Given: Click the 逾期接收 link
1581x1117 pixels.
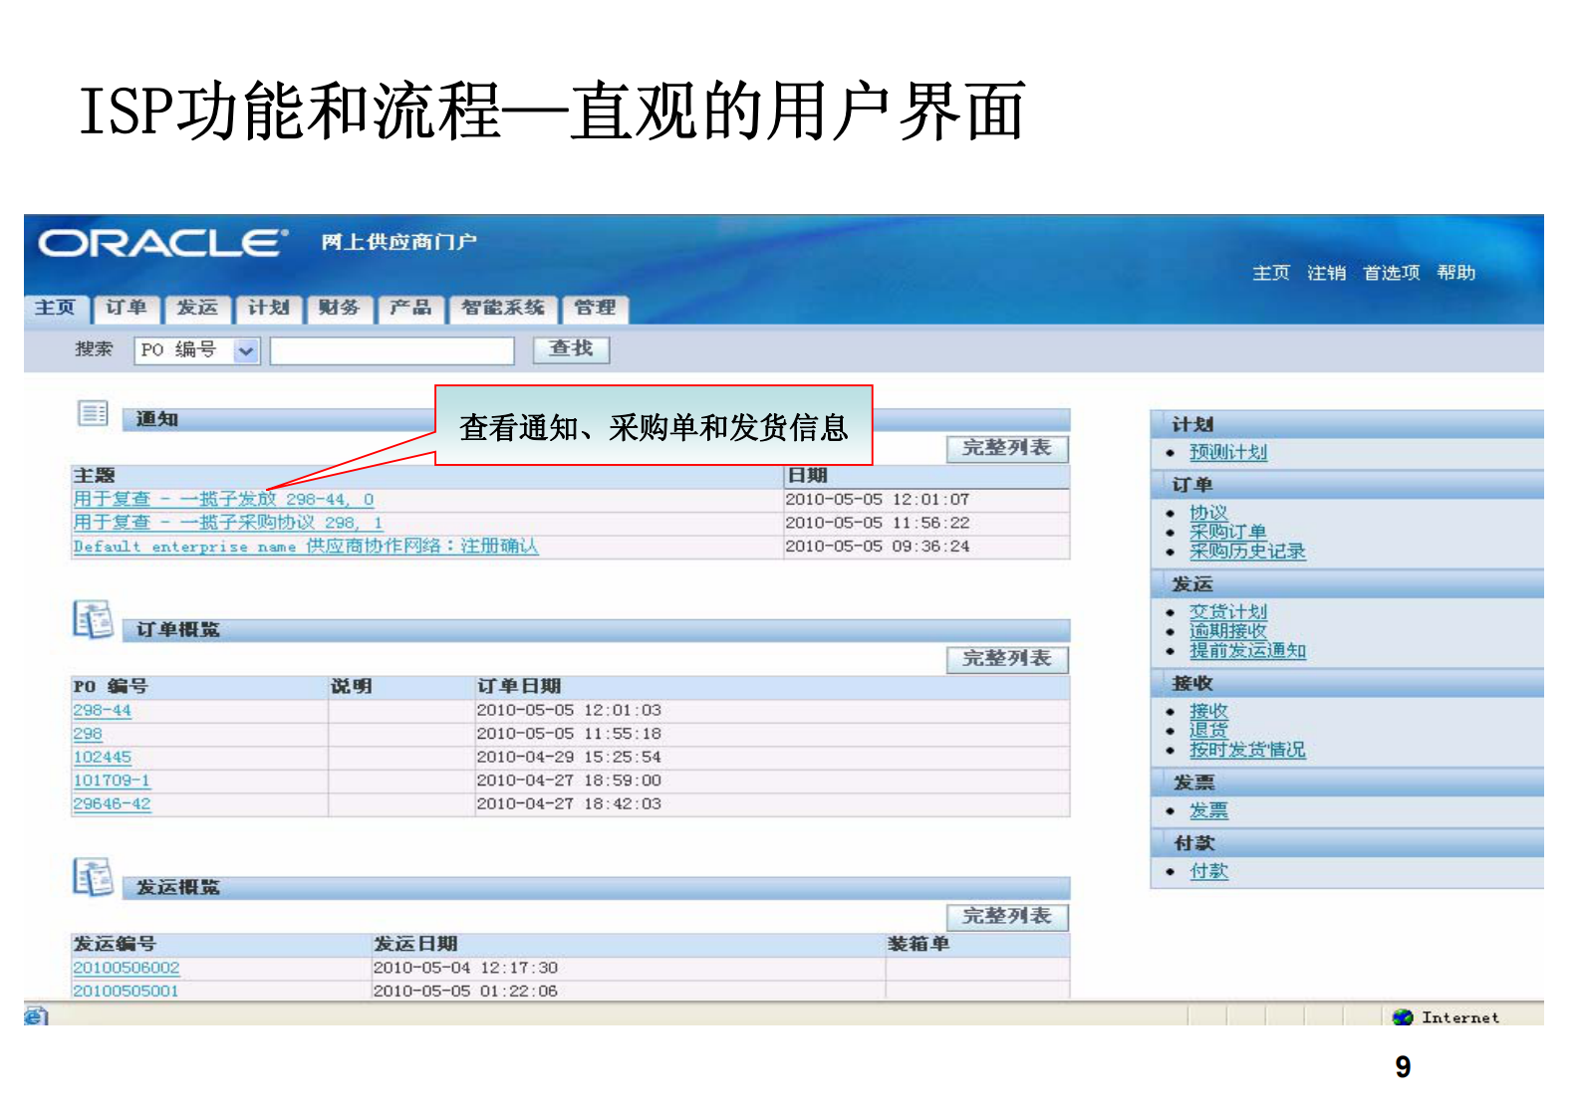Looking at the screenshot, I should [x=1228, y=631].
